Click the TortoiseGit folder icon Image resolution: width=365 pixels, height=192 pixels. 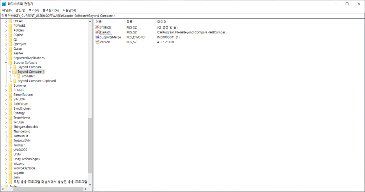[10, 136]
